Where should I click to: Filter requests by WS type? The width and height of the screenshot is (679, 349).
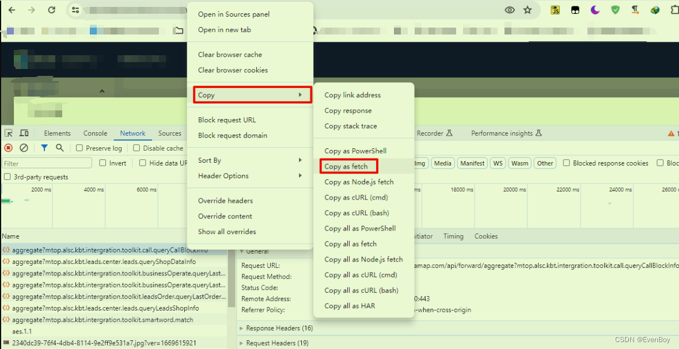pyautogui.click(x=498, y=163)
